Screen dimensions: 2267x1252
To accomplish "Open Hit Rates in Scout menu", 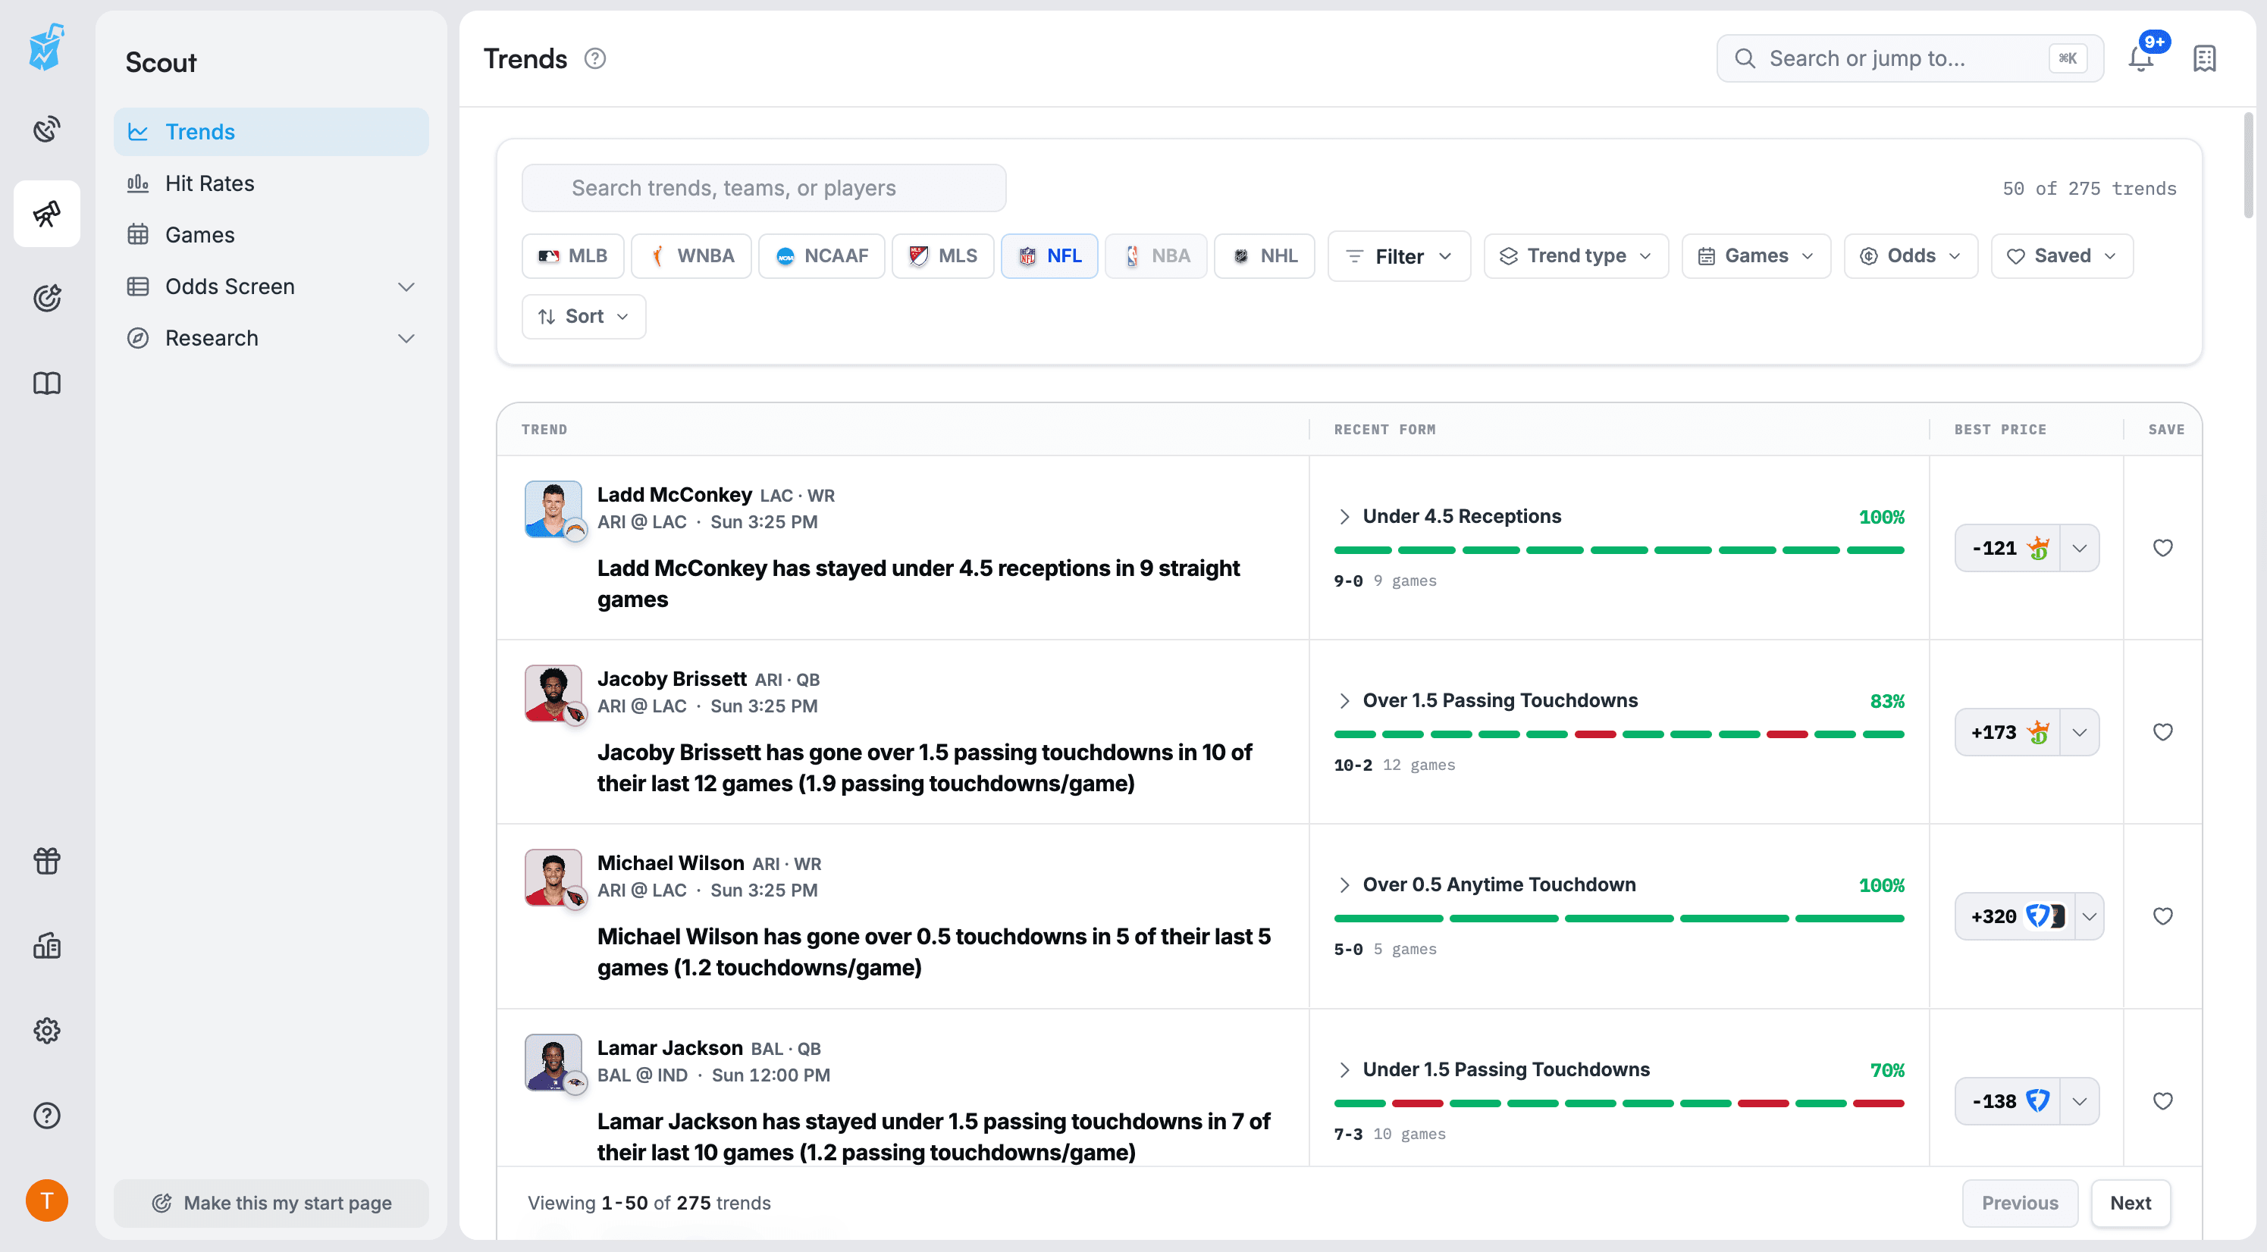I will pos(271,183).
